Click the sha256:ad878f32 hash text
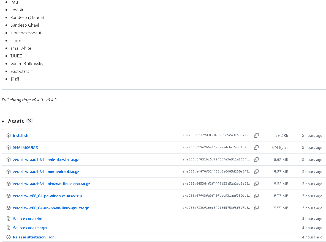The width and height of the screenshot is (326, 242). pos(216,171)
